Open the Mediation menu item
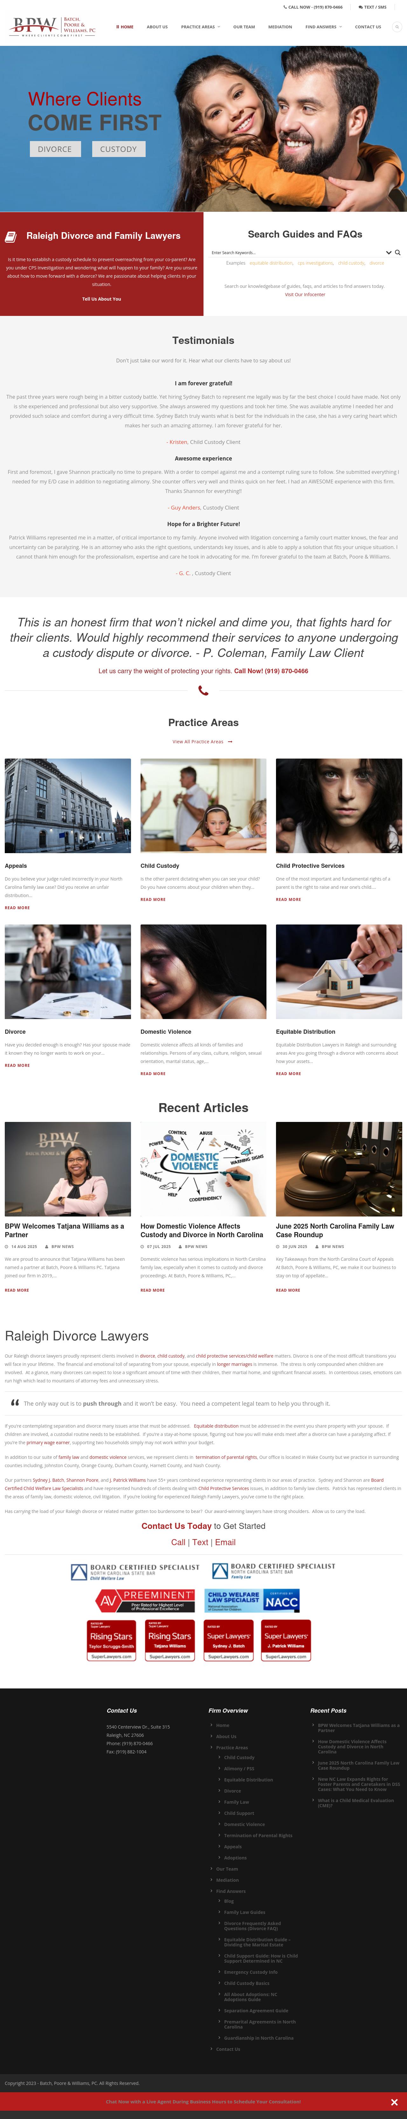 click(280, 27)
